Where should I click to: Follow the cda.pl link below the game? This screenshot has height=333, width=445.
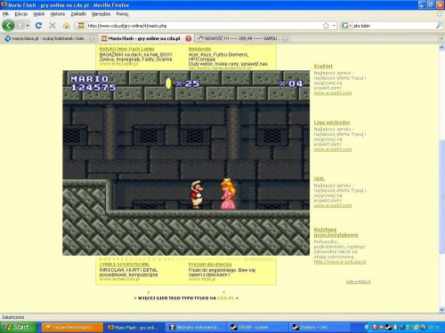click(x=226, y=297)
